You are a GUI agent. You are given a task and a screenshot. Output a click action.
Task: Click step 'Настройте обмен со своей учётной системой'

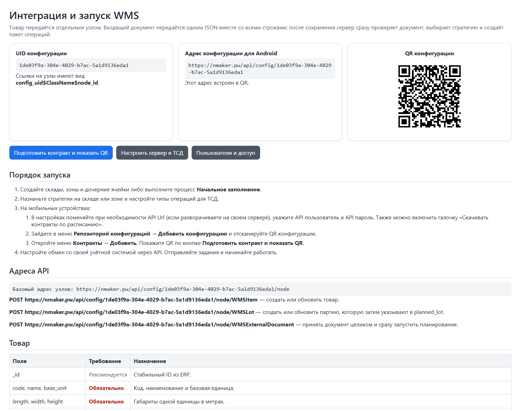pos(149,252)
